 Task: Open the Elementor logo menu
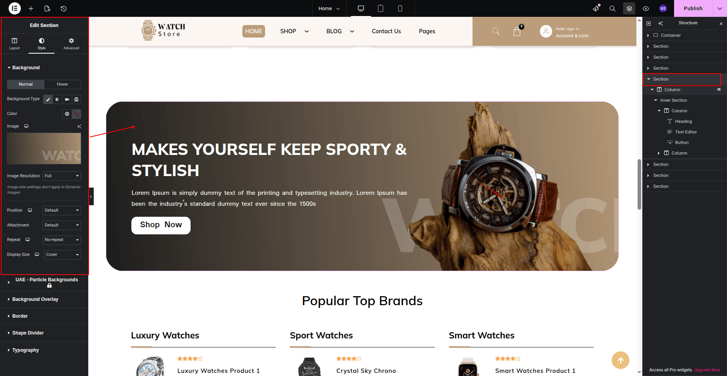pos(15,8)
